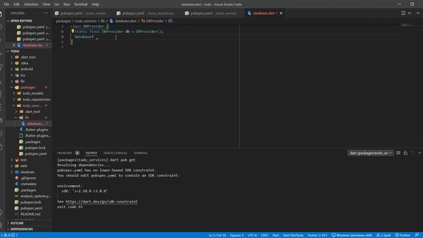The width and height of the screenshot is (423, 238).
Task: Open the Selection menu
Action: [x=31, y=4]
